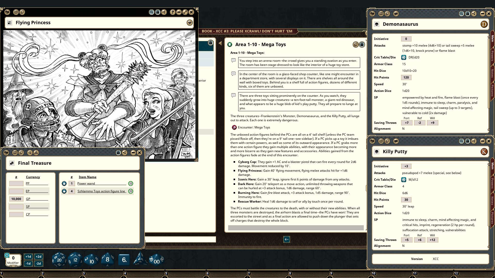Toggle ID status of Power wand
This screenshot has width=495, height=278.
[131, 184]
